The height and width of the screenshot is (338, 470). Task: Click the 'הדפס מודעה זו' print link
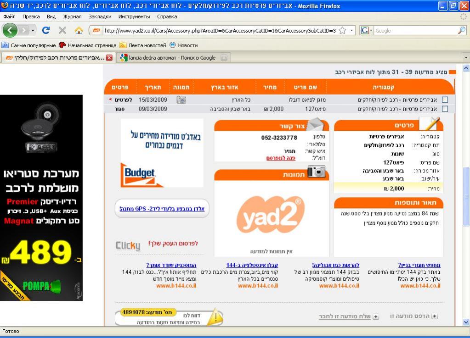click(410, 316)
